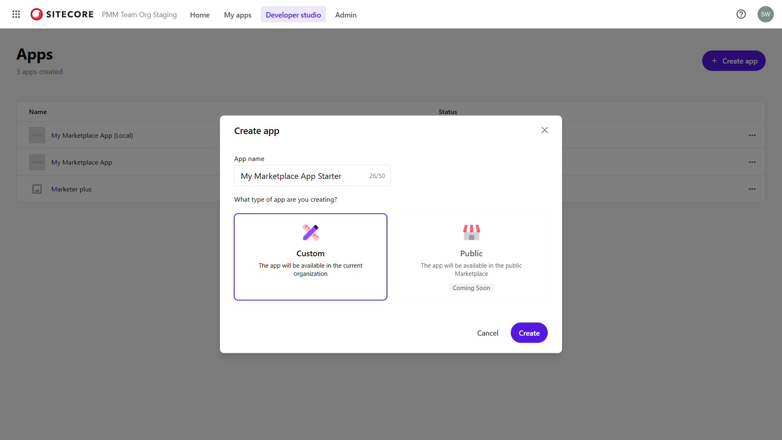Click the Custom app wand icon
The width and height of the screenshot is (782, 440).
click(x=310, y=232)
